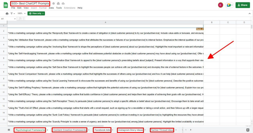Open the Data menu

click(51, 8)
